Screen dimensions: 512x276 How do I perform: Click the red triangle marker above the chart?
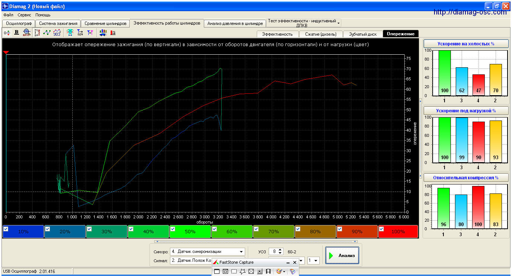pyautogui.click(x=6, y=52)
